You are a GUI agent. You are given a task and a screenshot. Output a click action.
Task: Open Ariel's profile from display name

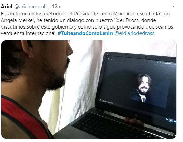click(x=7, y=7)
